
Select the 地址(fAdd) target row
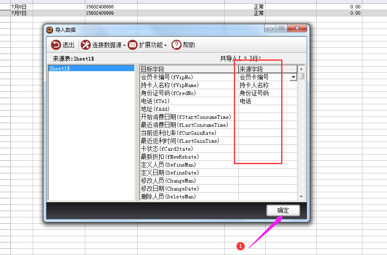coord(189,109)
